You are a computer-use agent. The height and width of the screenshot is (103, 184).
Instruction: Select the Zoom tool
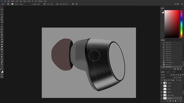2,64
